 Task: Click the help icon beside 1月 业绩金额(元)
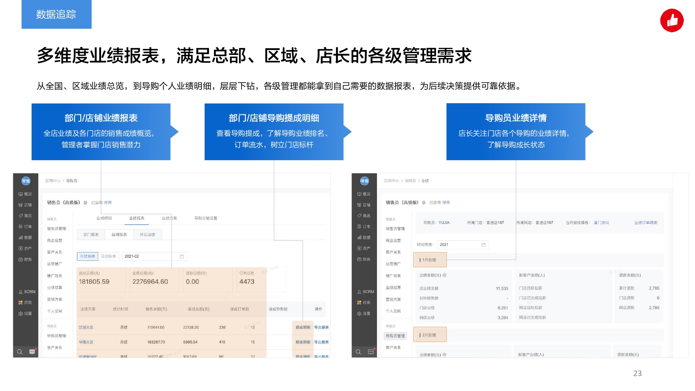coord(445,275)
